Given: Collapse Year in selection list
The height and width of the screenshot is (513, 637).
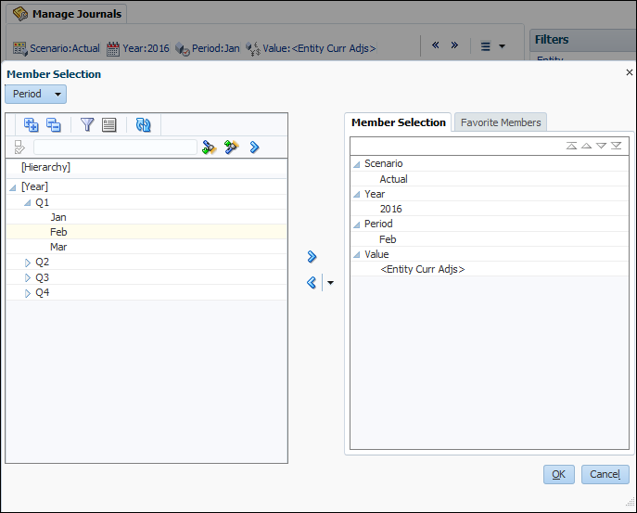Looking at the screenshot, I should (x=356, y=195).
